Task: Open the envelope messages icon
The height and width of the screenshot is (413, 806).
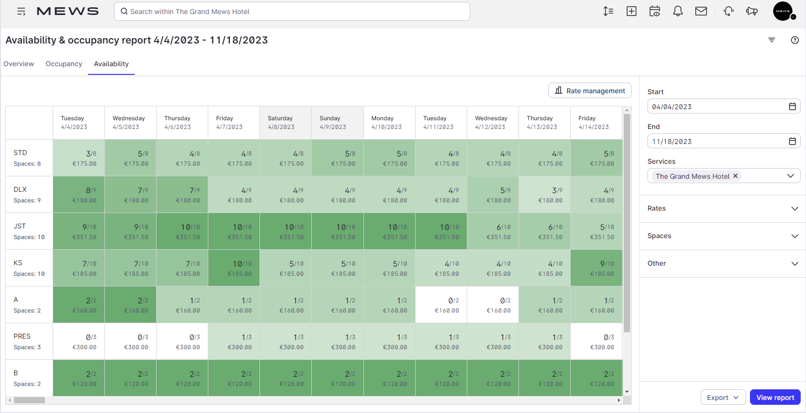Action: pos(701,12)
